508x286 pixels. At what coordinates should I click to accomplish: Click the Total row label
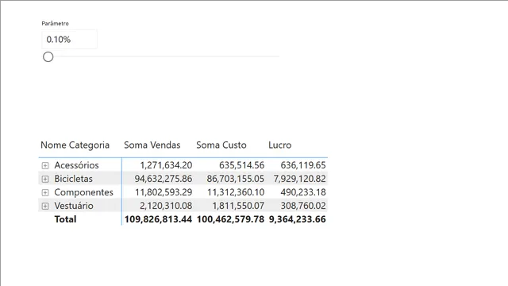click(65, 219)
